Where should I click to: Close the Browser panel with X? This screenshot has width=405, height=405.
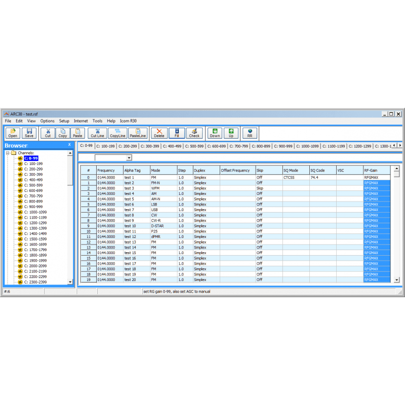(x=69, y=145)
